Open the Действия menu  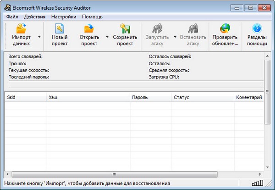[x=34, y=17]
